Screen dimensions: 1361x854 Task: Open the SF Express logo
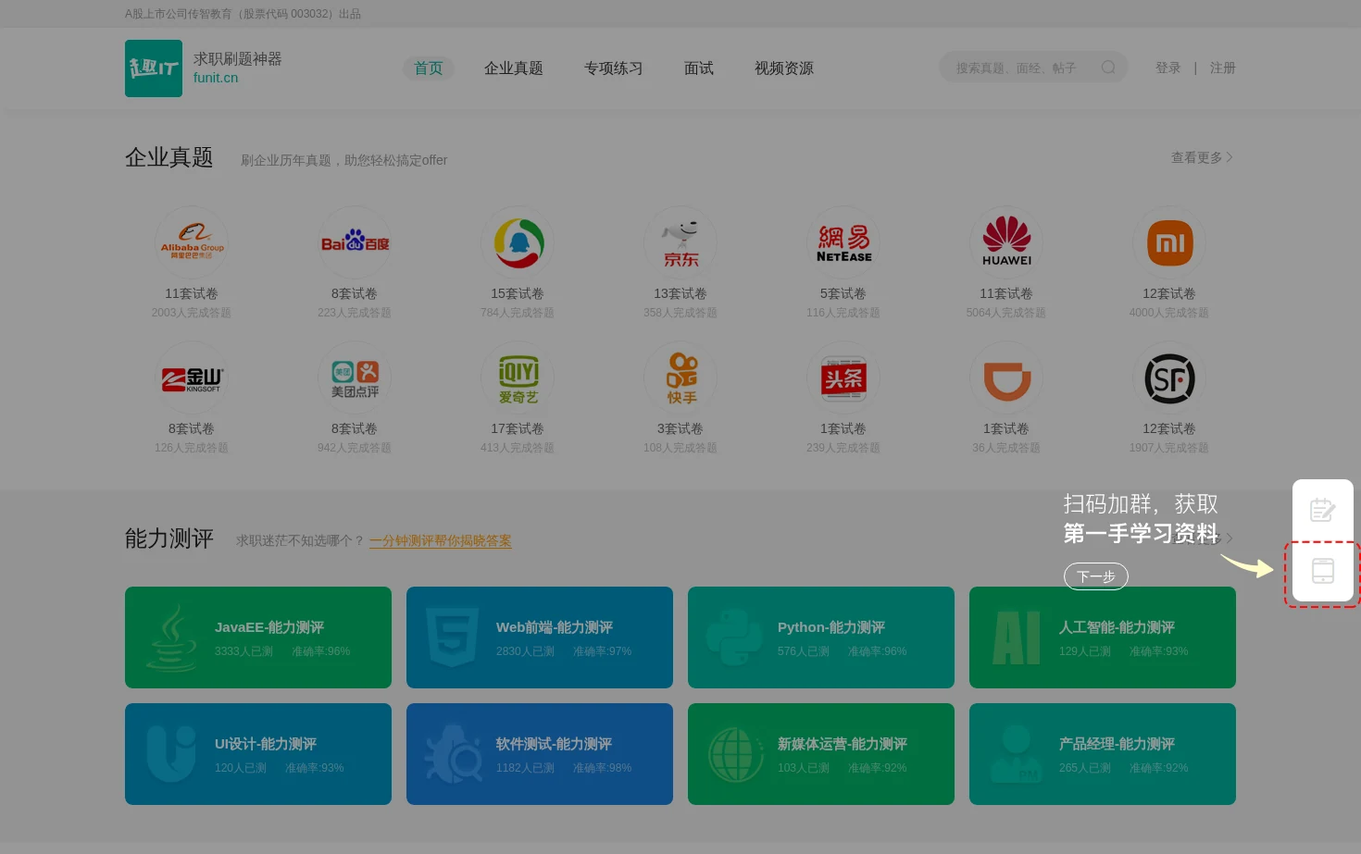[x=1169, y=377]
